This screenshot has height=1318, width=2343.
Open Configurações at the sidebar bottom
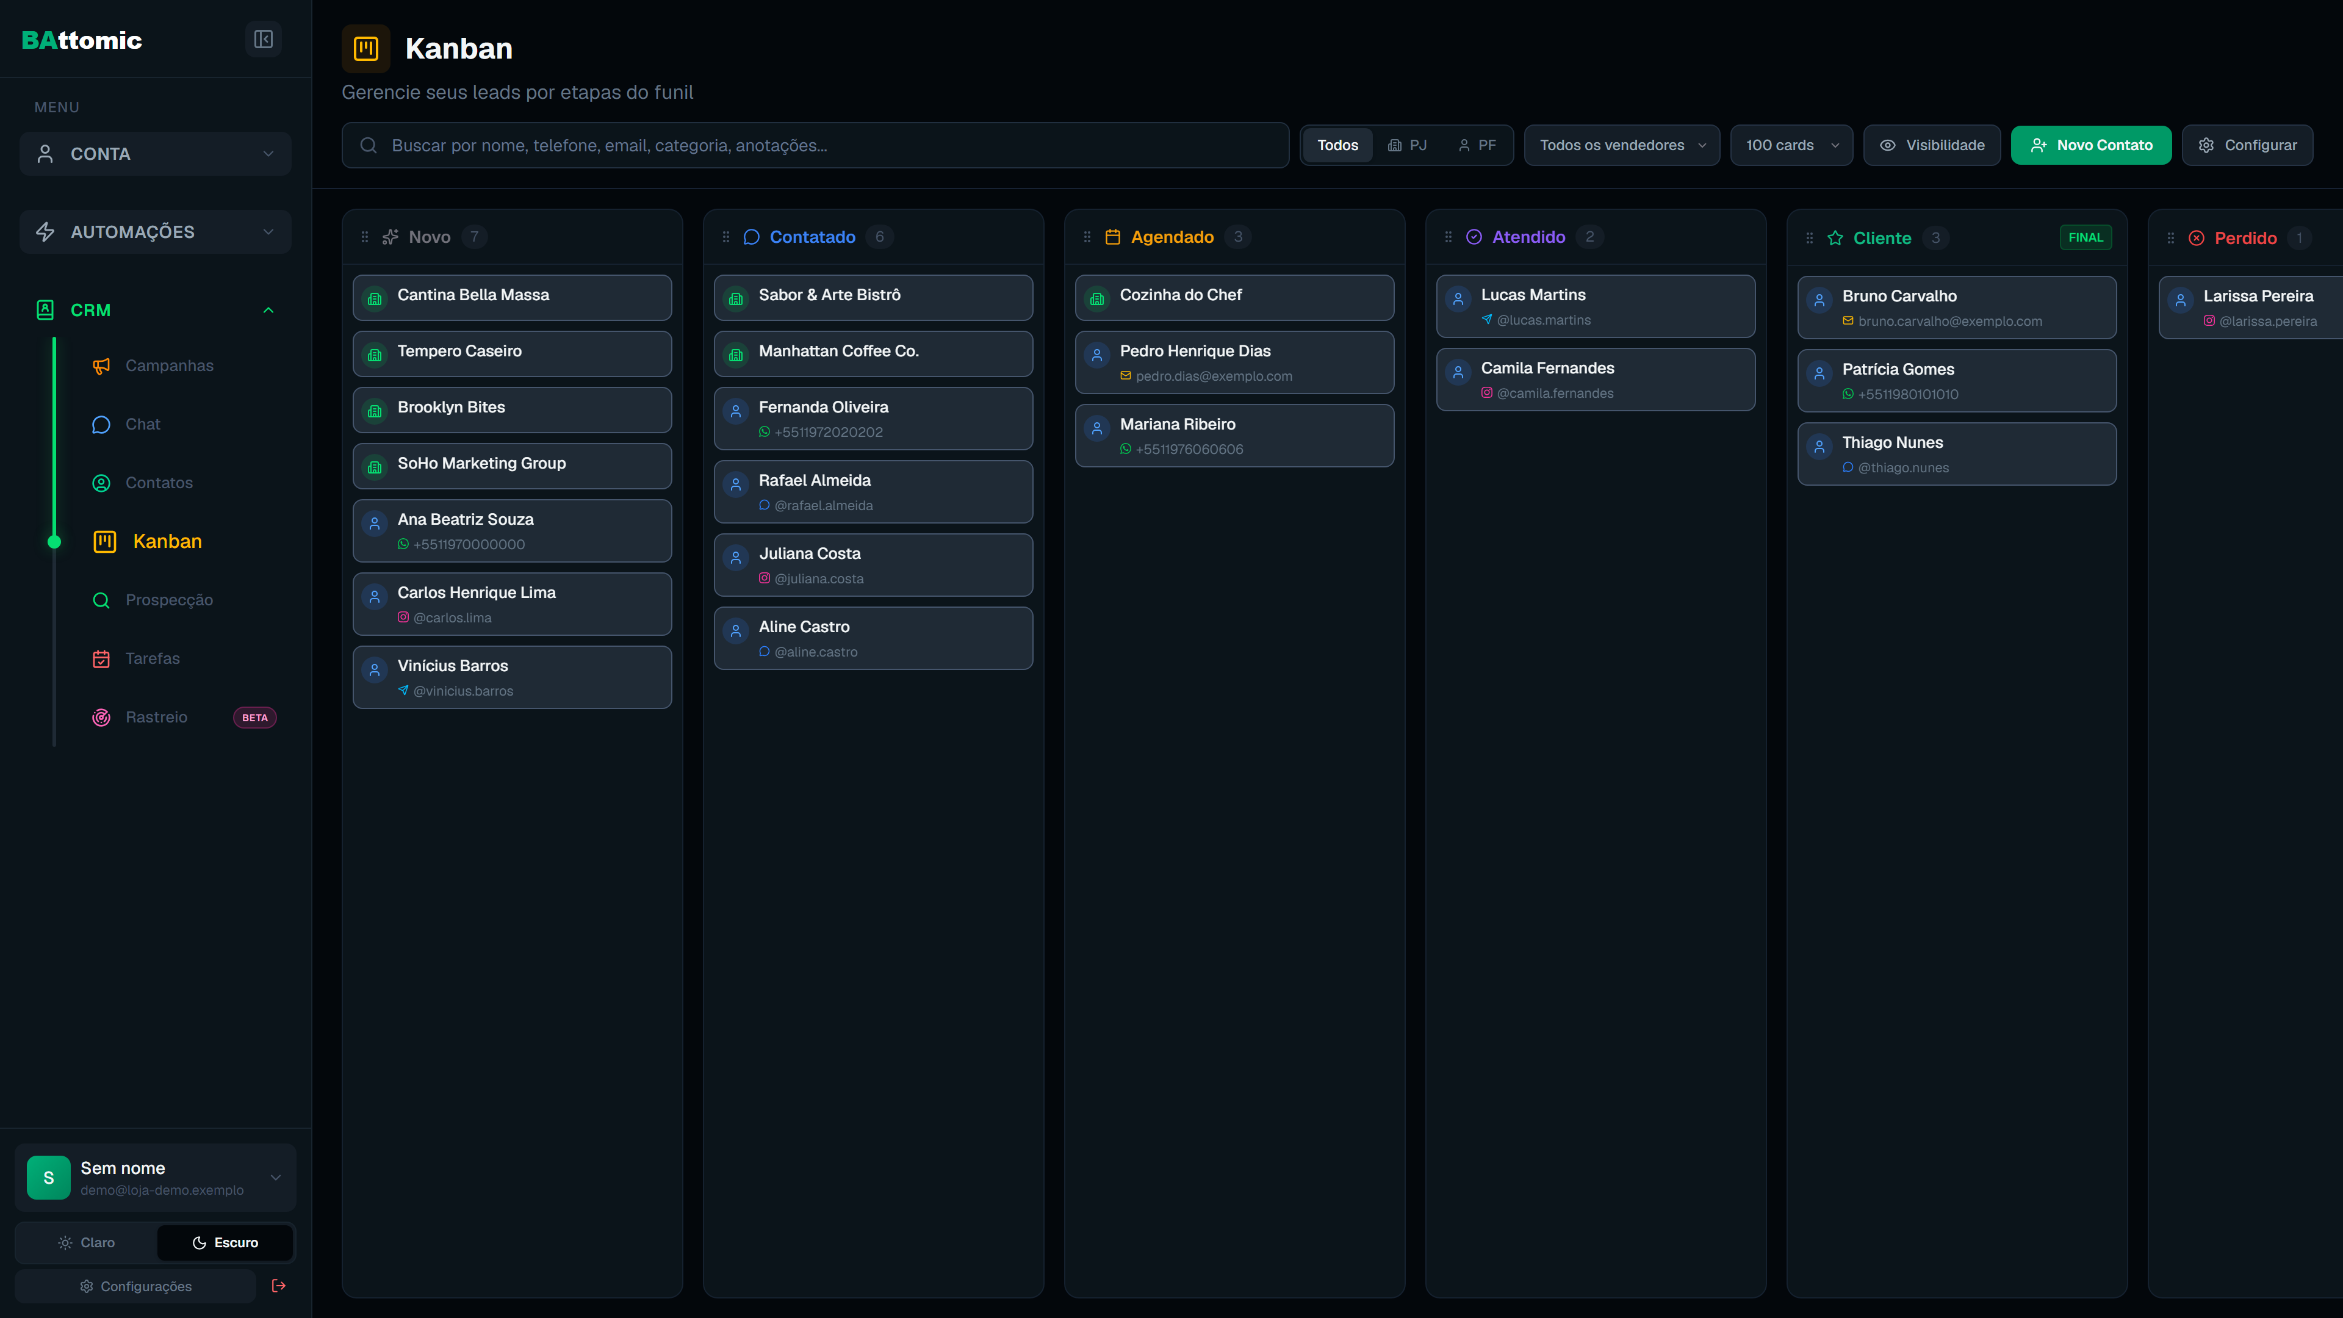point(135,1285)
